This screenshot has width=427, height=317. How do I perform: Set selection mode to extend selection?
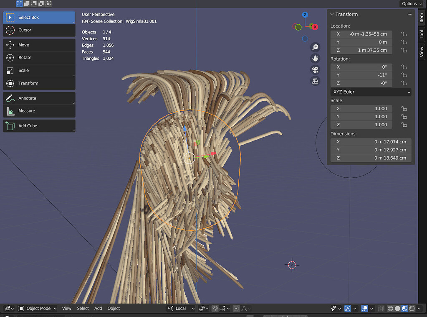coord(27,3)
